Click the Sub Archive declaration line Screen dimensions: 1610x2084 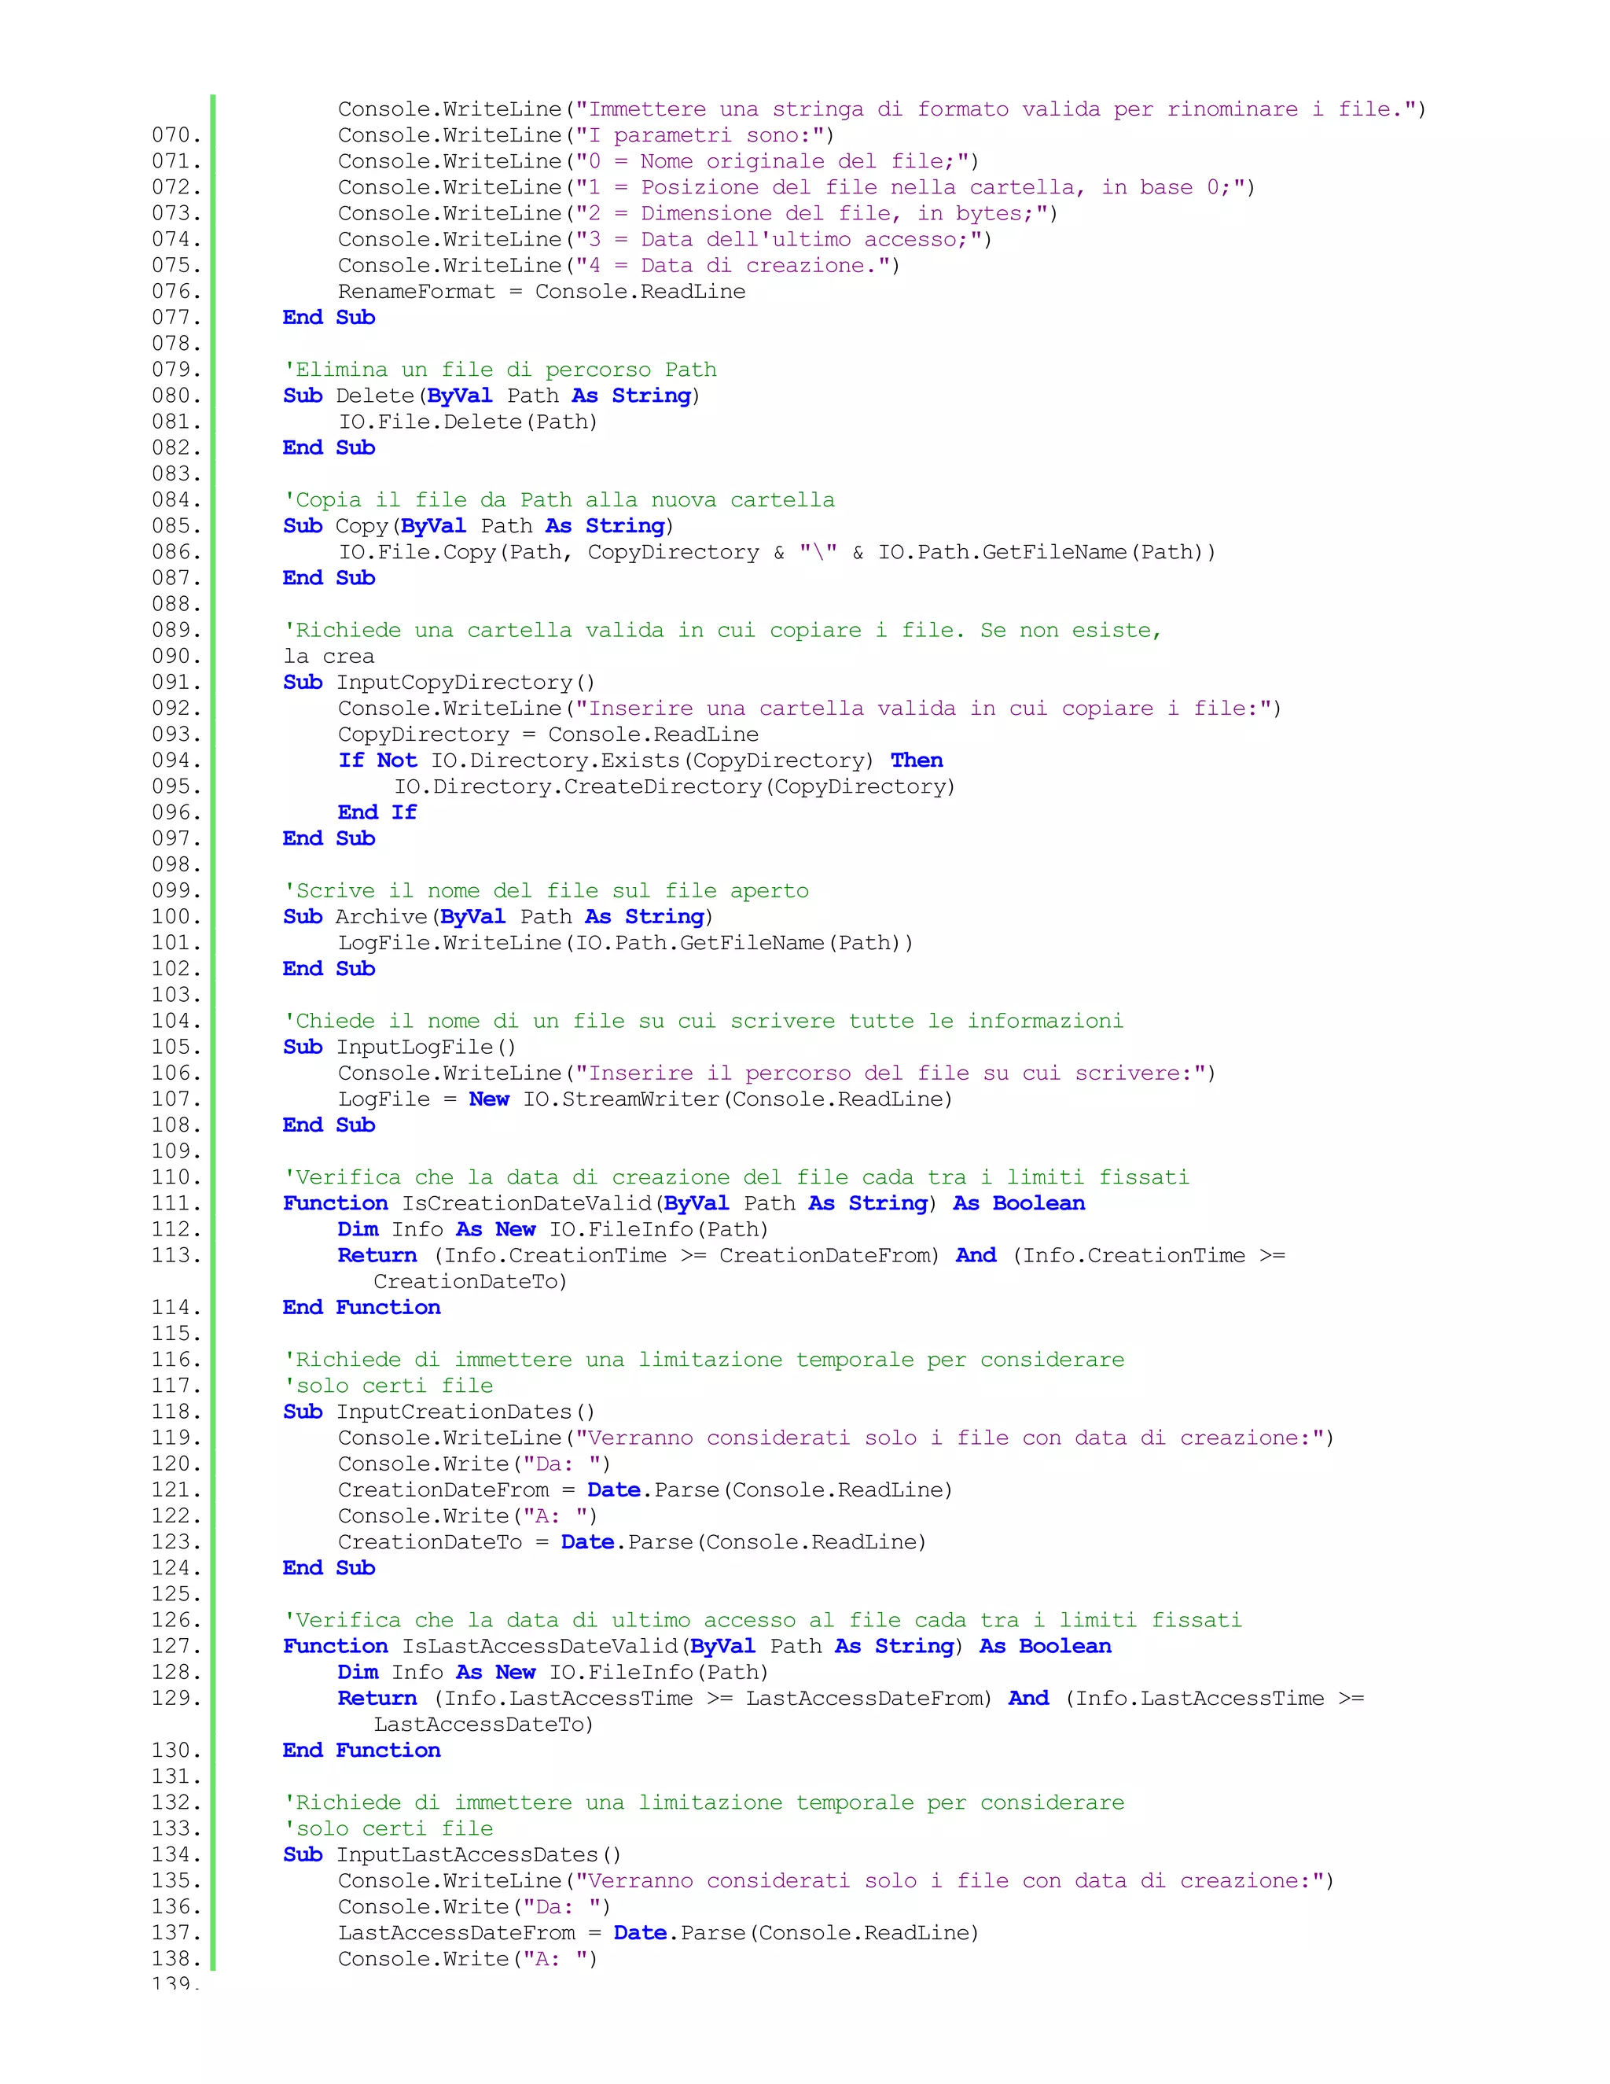(498, 917)
